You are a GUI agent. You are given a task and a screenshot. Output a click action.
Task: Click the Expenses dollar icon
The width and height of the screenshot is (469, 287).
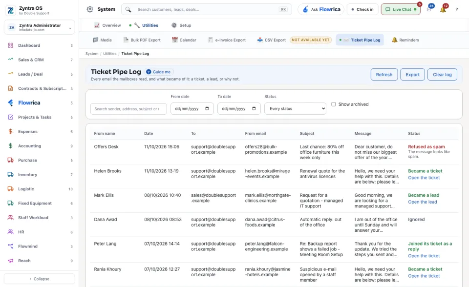10,132
